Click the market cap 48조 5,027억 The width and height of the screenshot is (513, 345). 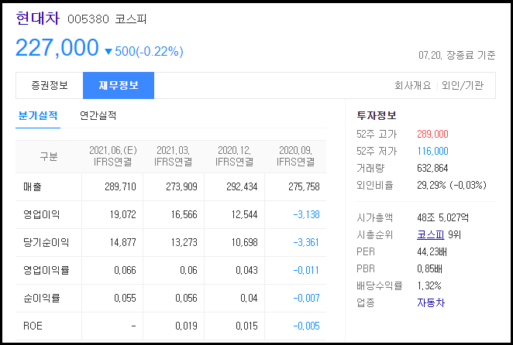442,217
